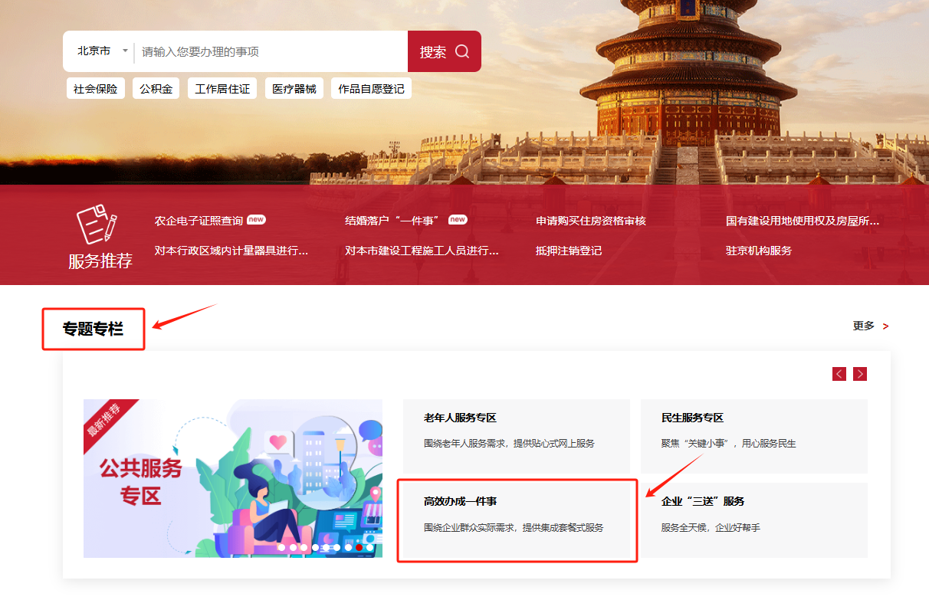
Task: Click the next arrow in 专题专栏 carousel
Action: [860, 374]
